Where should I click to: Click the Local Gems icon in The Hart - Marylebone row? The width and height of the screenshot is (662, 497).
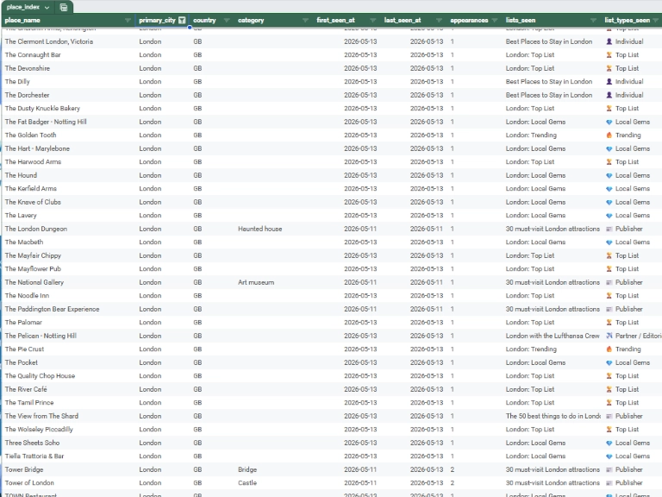click(x=609, y=148)
